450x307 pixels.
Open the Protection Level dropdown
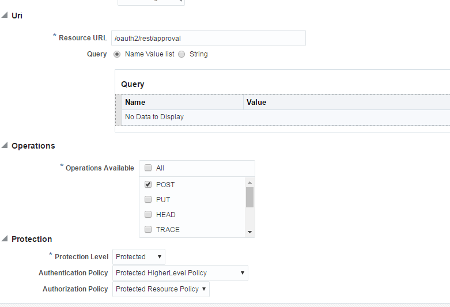point(139,257)
